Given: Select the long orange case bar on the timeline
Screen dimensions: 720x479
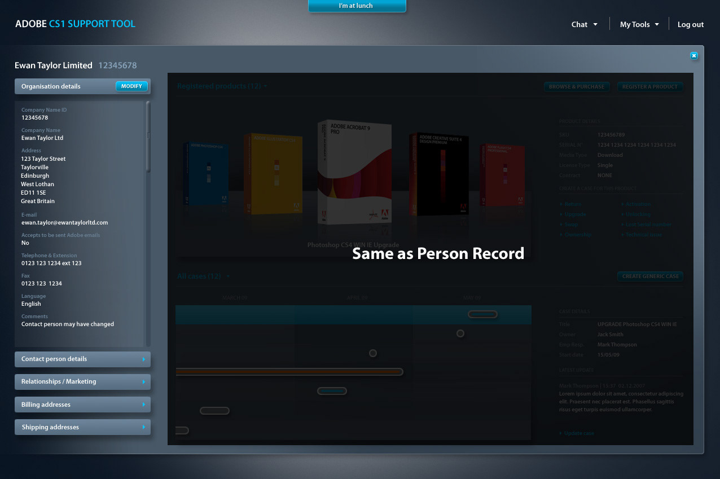Looking at the screenshot, I should (x=289, y=372).
